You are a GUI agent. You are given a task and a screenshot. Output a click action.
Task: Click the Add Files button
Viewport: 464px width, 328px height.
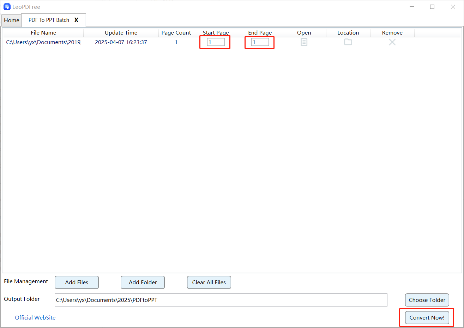tap(77, 282)
